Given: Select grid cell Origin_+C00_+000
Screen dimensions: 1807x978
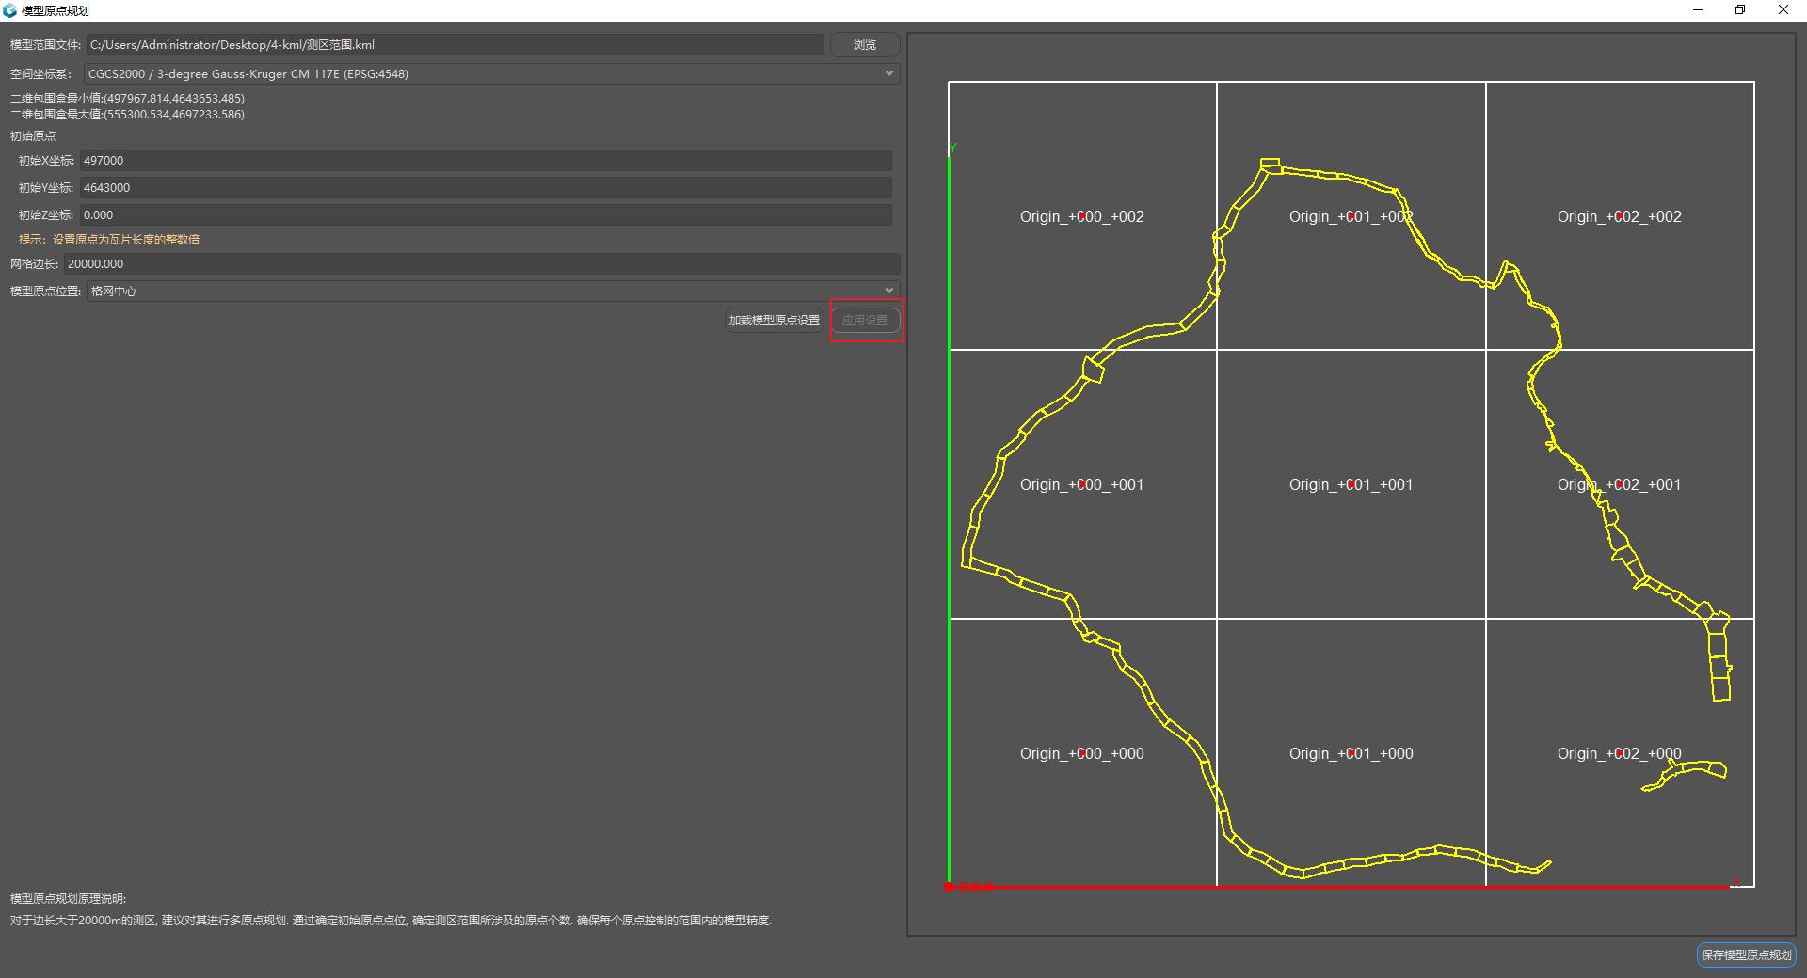Looking at the screenshot, I should 1082,753.
